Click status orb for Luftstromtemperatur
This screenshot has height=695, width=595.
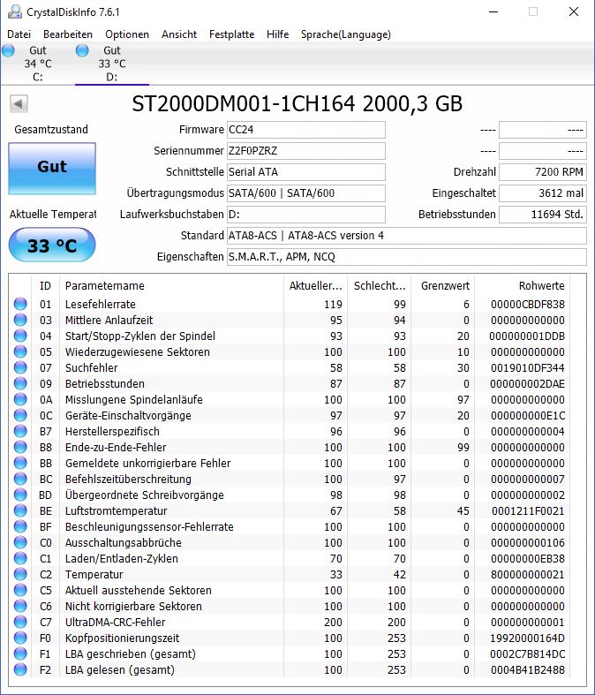click(x=20, y=510)
